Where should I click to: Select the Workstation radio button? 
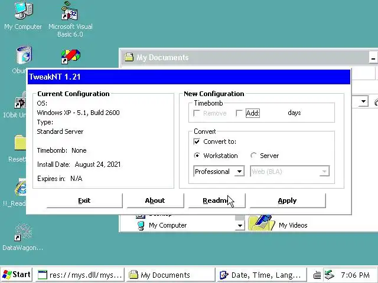(197, 156)
